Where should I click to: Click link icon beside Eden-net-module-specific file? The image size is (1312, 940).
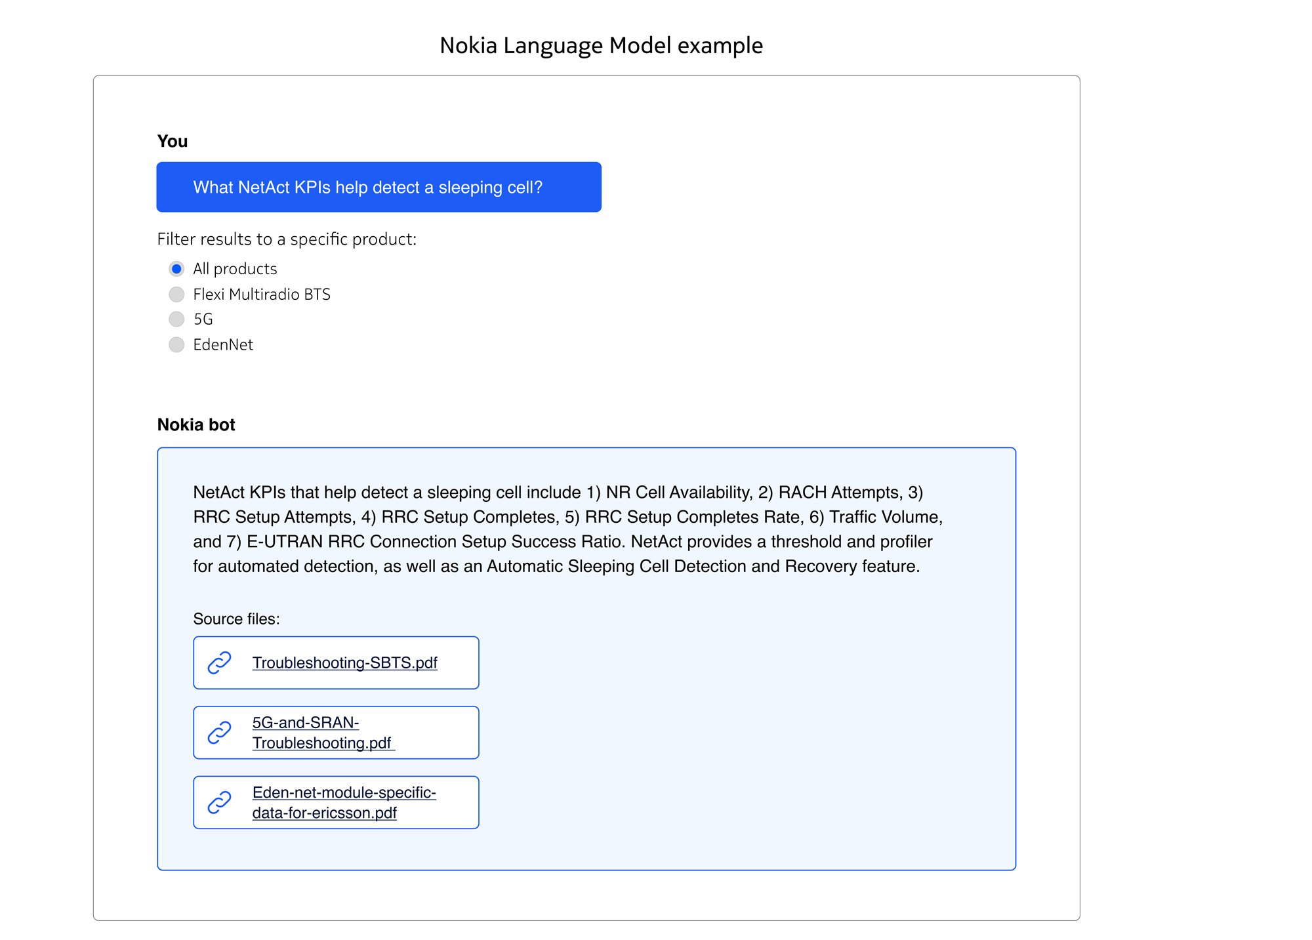coord(219,802)
